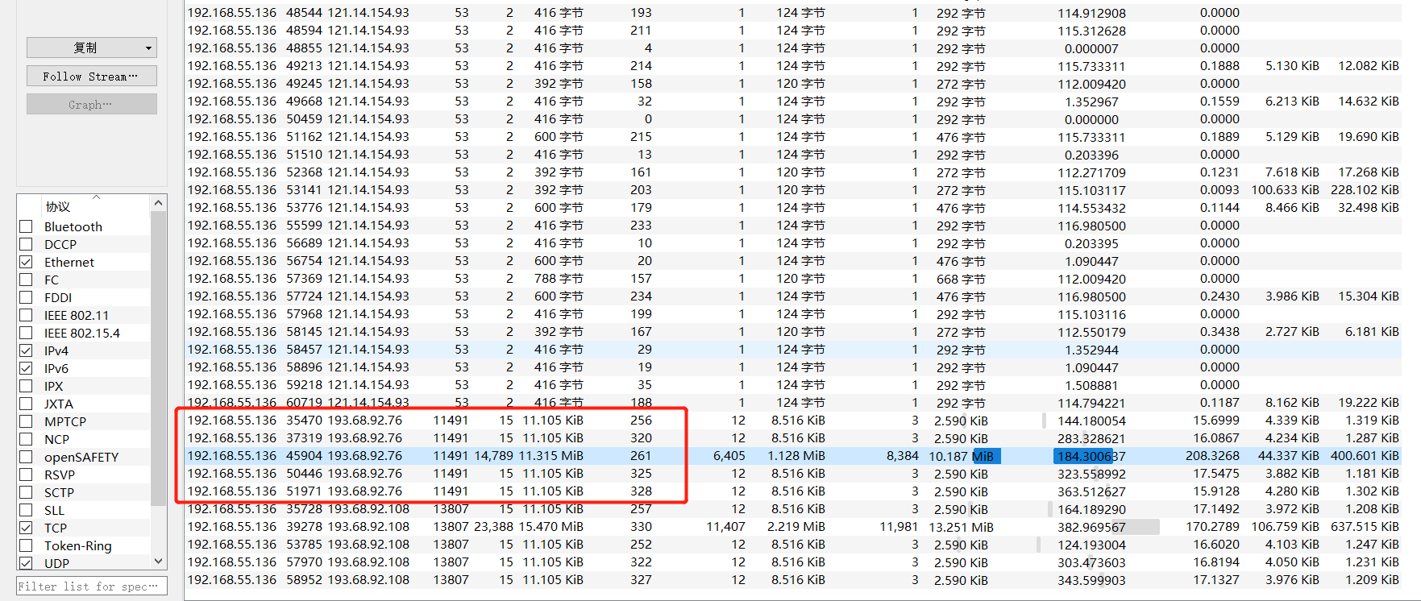The image size is (1421, 601).
Task: Disable the TCP protocol checkbox
Action: point(27,528)
